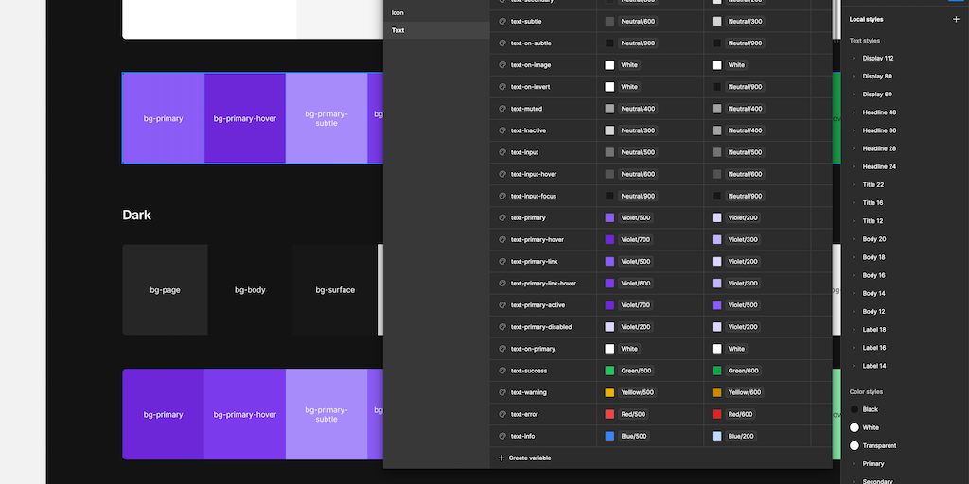Click the palette icon next to text-input-focus
969x484 pixels.
(x=502, y=196)
